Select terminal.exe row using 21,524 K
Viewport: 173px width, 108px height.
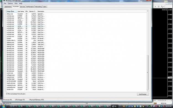tap(26, 67)
